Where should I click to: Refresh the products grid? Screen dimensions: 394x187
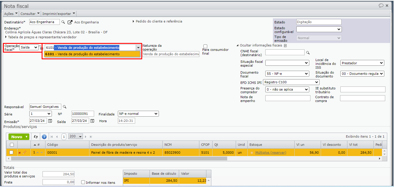(36, 137)
